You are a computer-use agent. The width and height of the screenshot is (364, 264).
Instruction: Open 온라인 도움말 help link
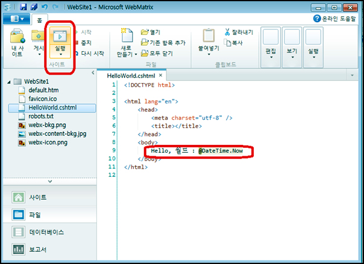click(334, 19)
